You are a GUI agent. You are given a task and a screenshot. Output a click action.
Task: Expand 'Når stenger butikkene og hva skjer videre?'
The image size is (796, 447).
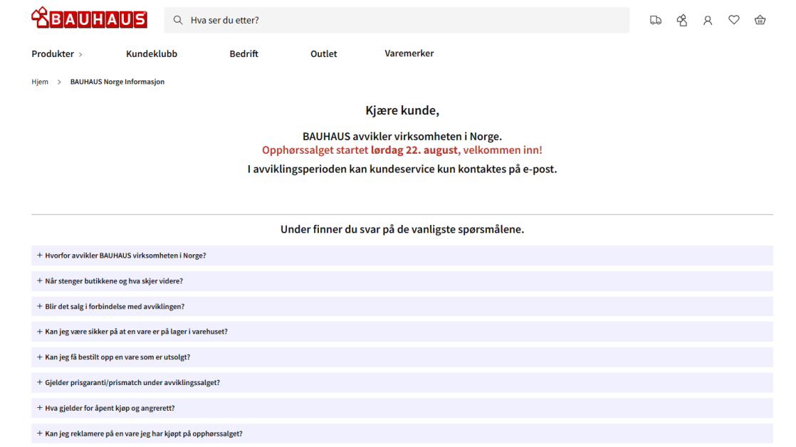tap(402, 281)
